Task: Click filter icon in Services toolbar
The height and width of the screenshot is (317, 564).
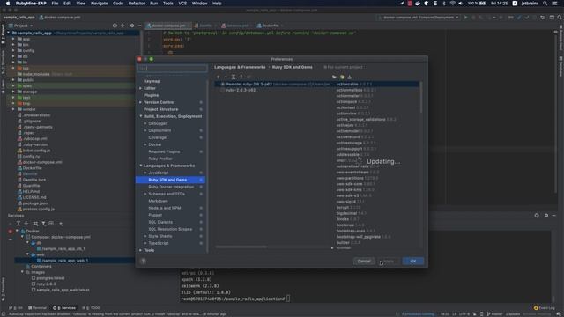Action: click(43, 224)
